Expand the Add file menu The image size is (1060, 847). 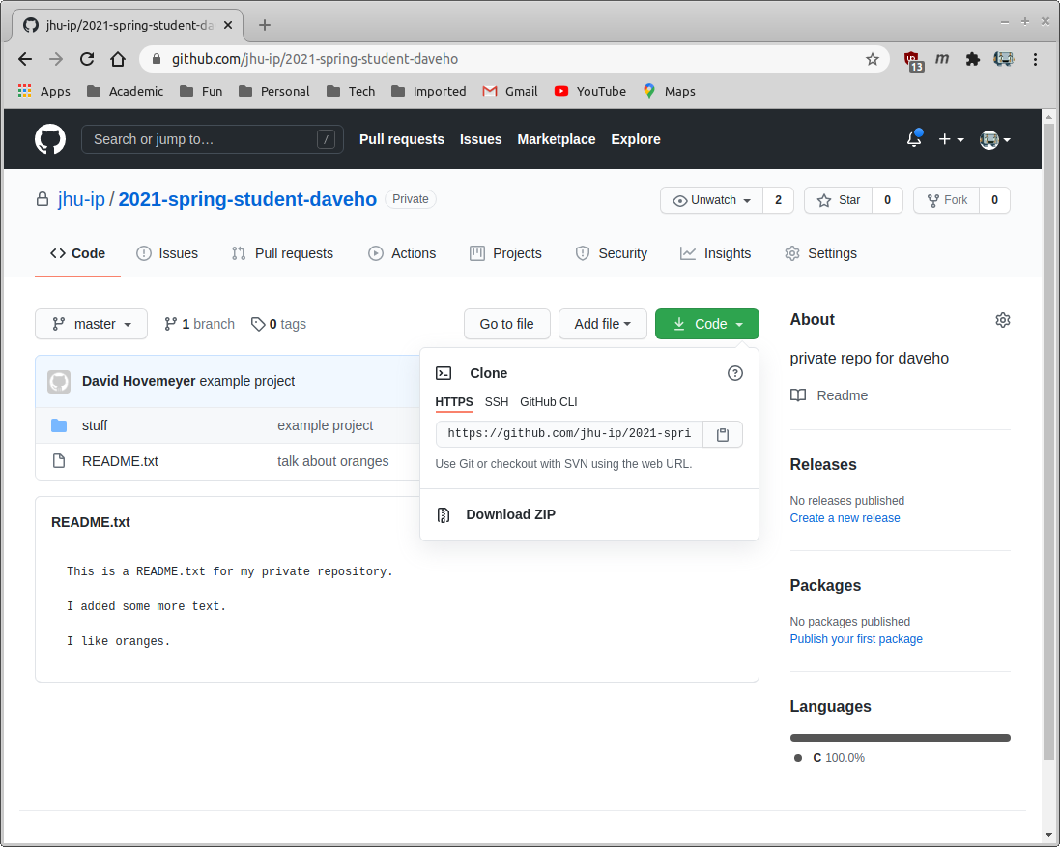point(602,324)
